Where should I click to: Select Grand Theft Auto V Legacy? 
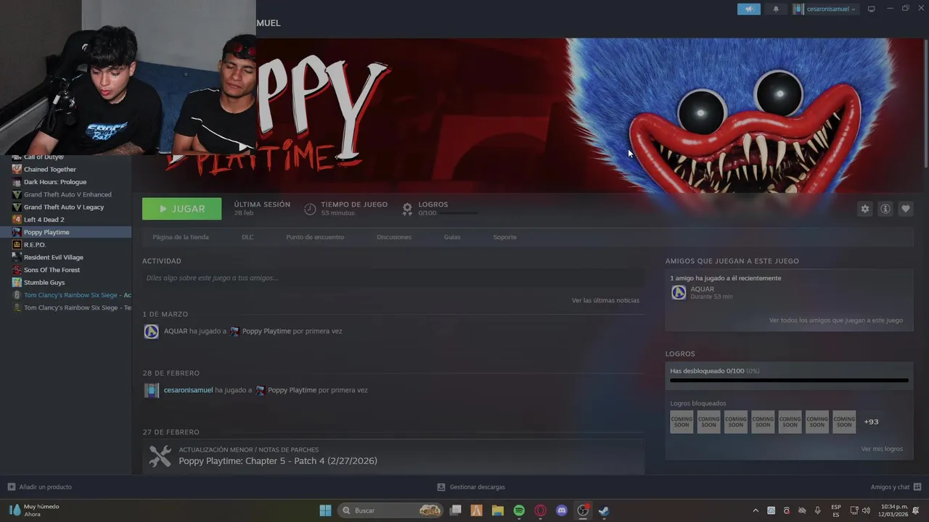(64, 207)
